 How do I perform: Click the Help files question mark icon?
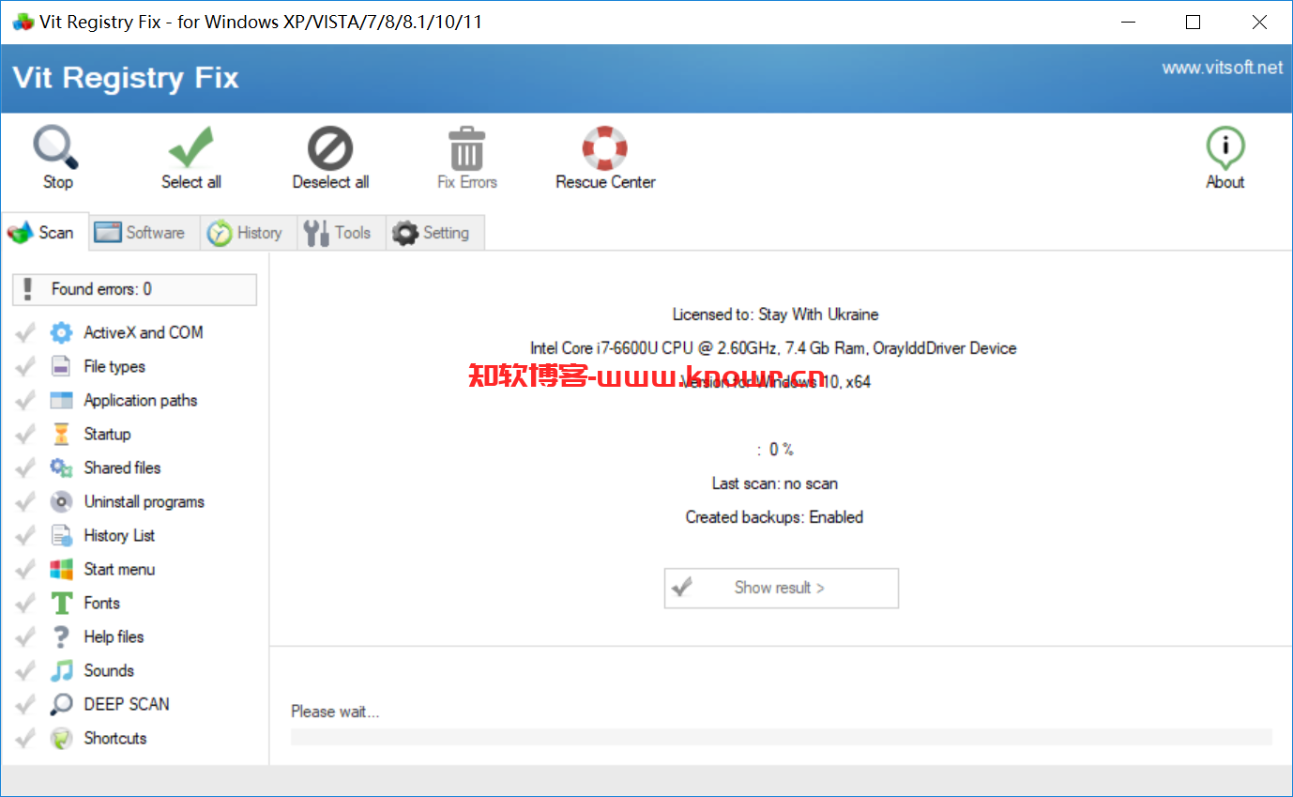tap(61, 636)
